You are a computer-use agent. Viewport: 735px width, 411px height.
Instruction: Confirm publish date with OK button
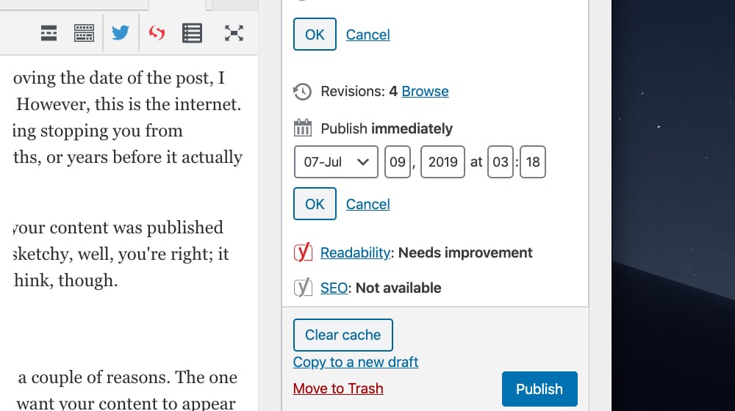(315, 203)
